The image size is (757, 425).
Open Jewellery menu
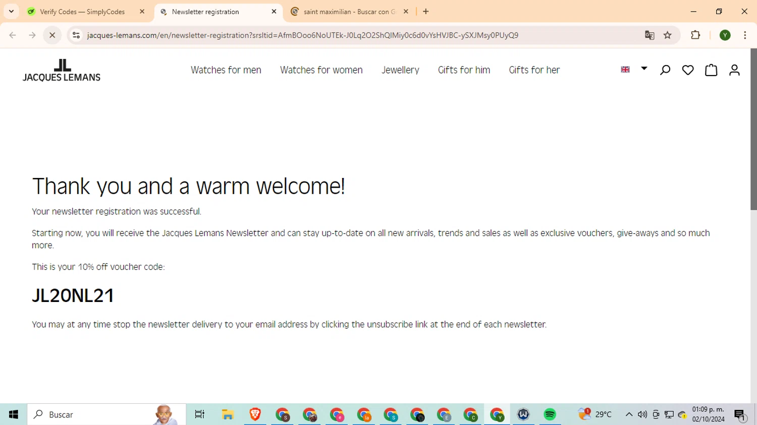click(x=400, y=70)
